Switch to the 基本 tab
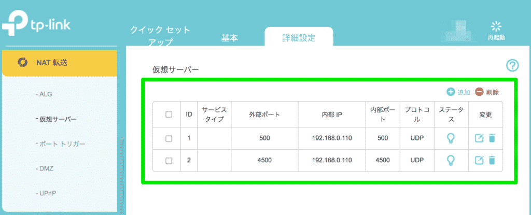Screen dimensions: 531x215 [x=230, y=38]
